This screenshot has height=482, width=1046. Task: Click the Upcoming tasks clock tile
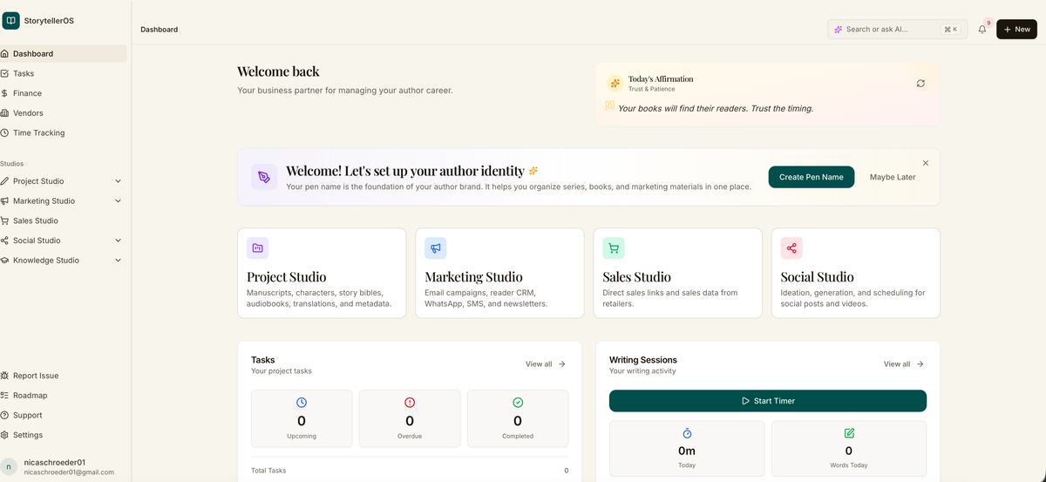[x=302, y=418]
